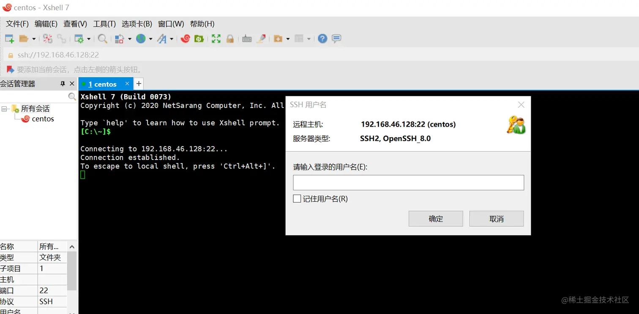Click the 主机 property label
This screenshot has width=639, height=314.
[7, 279]
